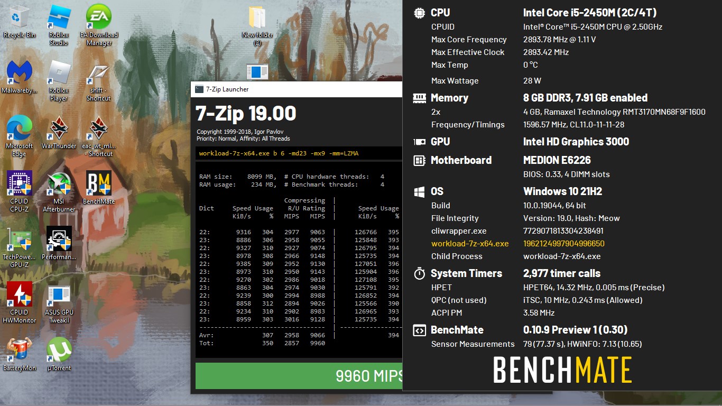Click the workload-7z-x64.exe command line text
This screenshot has height=406, width=722.
[x=279, y=153]
